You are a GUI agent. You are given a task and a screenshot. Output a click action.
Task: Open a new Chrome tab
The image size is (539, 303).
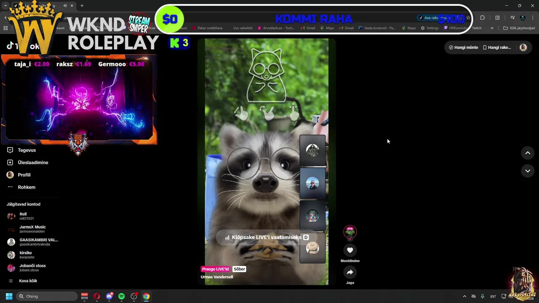[x=82, y=5]
